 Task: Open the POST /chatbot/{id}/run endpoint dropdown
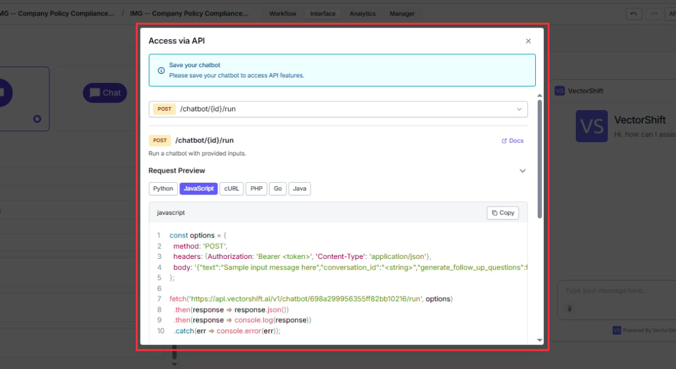pyautogui.click(x=338, y=109)
